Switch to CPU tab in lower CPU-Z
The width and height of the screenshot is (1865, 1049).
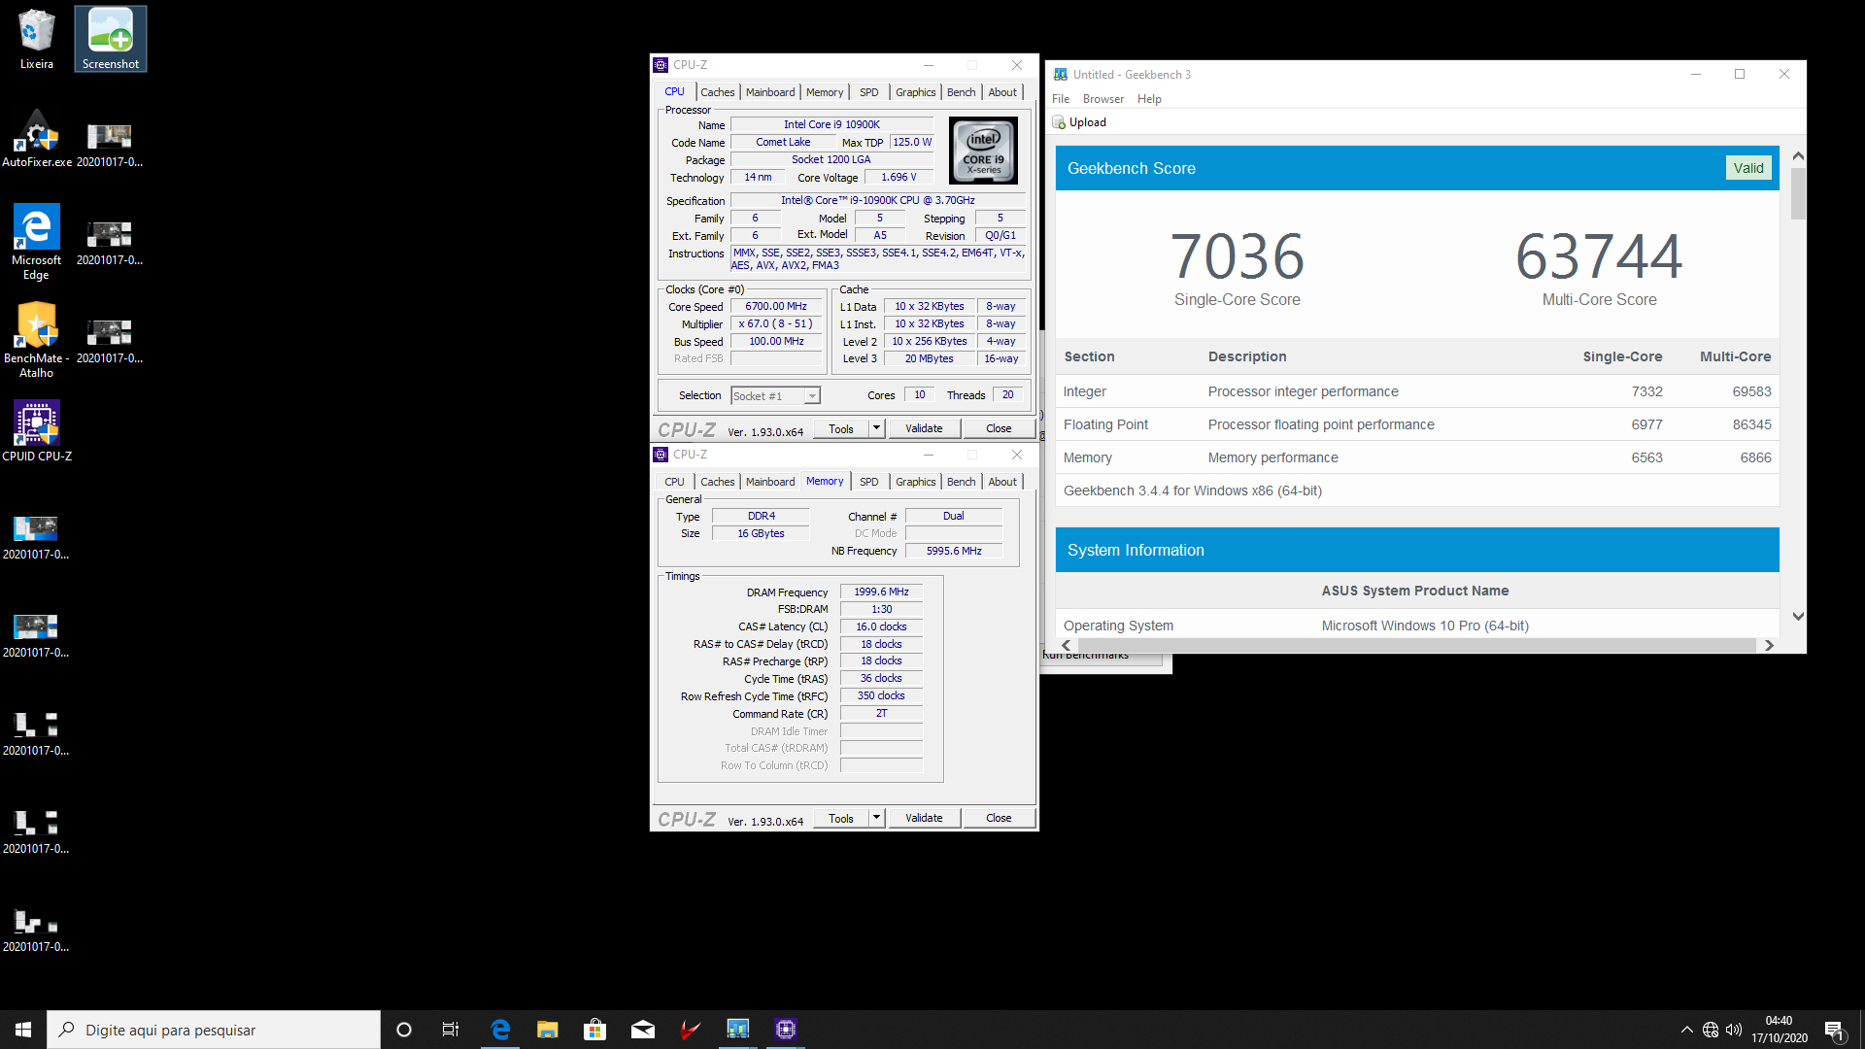pyautogui.click(x=674, y=482)
